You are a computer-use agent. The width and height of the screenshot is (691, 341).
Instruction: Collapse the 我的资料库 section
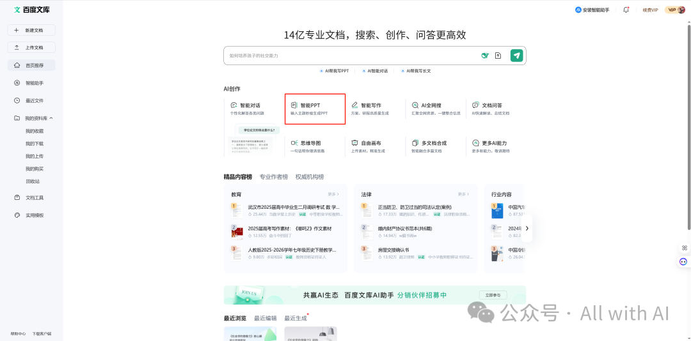(x=51, y=118)
